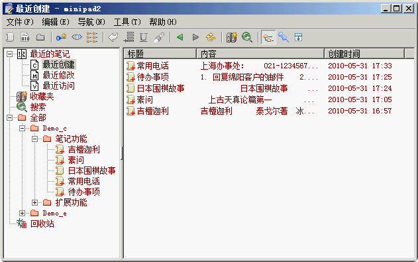Open the 文件(F) menu

(x=20, y=22)
